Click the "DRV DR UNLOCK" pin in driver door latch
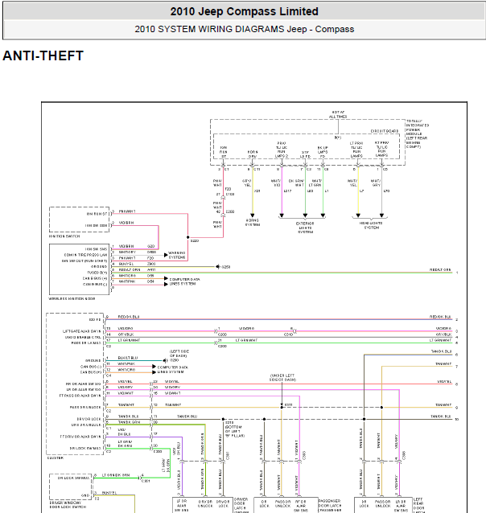 tap(205, 504)
